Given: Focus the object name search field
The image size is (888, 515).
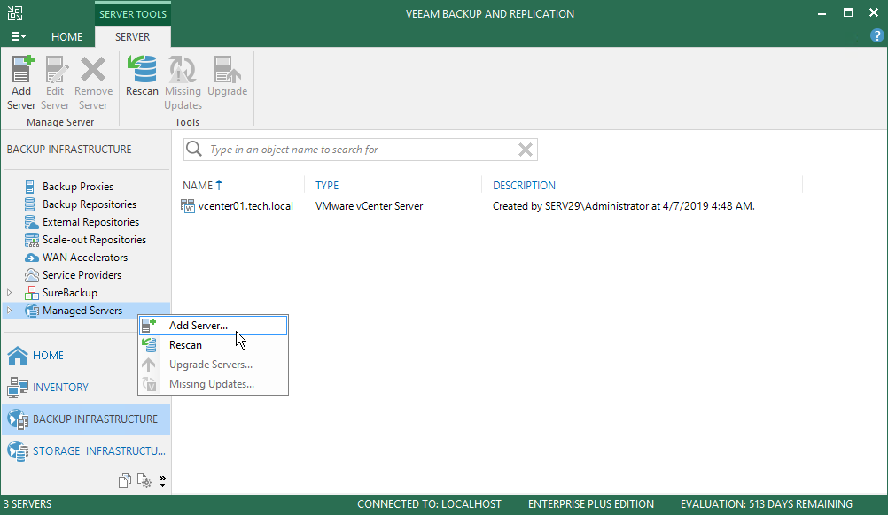Looking at the screenshot, I should tap(360, 150).
